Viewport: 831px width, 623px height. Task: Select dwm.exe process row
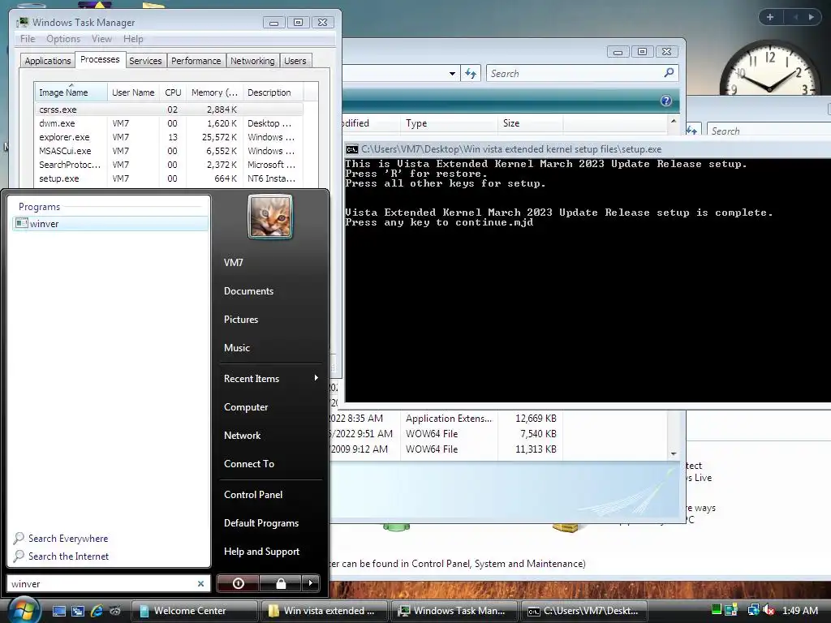(x=169, y=123)
